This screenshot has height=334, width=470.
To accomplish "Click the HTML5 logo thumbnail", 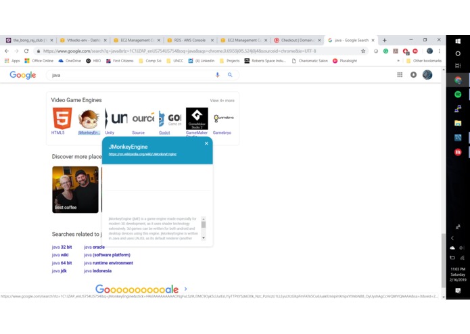I will click(x=62, y=118).
